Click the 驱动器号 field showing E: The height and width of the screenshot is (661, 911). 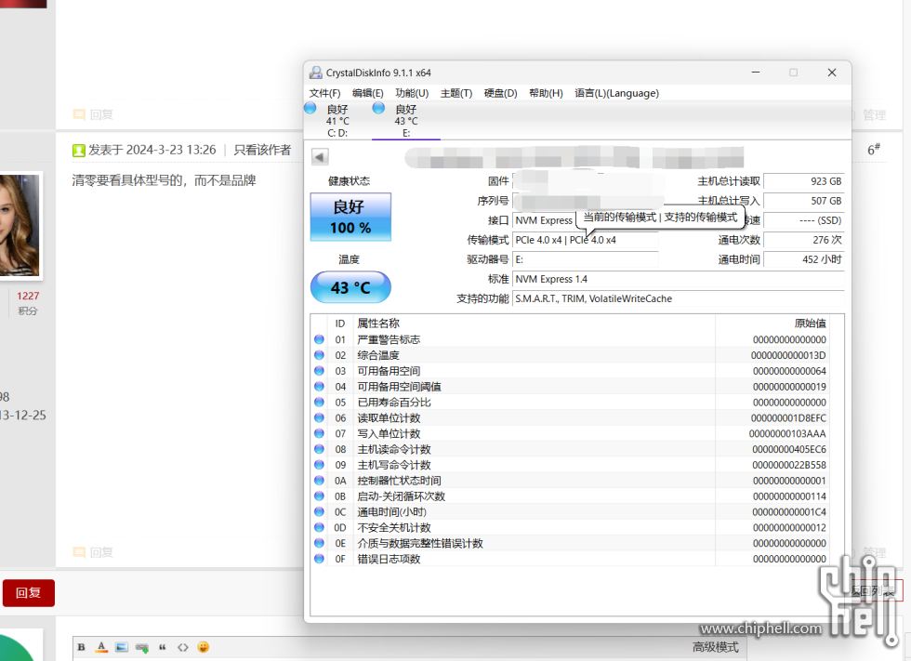586,259
